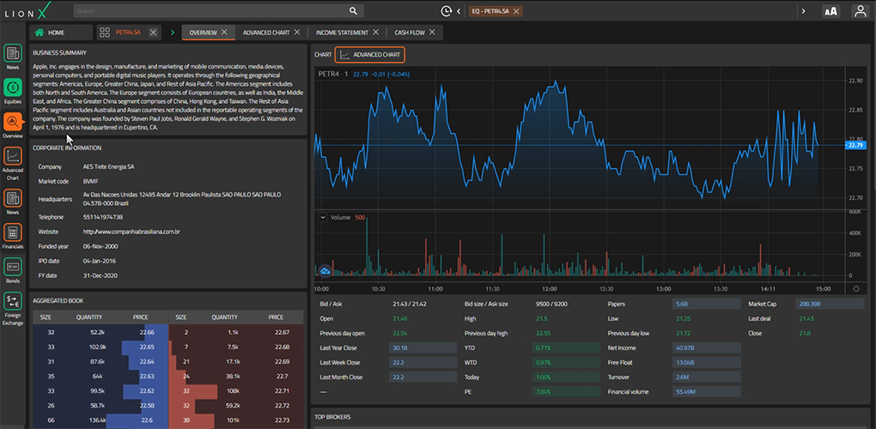Switch to the Cash Flow tab
Image resolution: width=876 pixels, height=429 pixels.
[410, 33]
